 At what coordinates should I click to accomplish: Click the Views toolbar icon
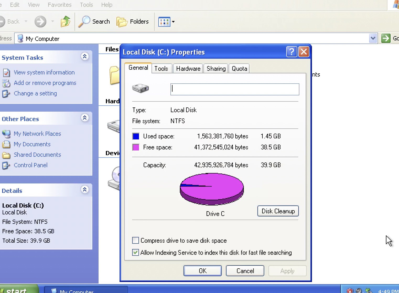click(164, 22)
